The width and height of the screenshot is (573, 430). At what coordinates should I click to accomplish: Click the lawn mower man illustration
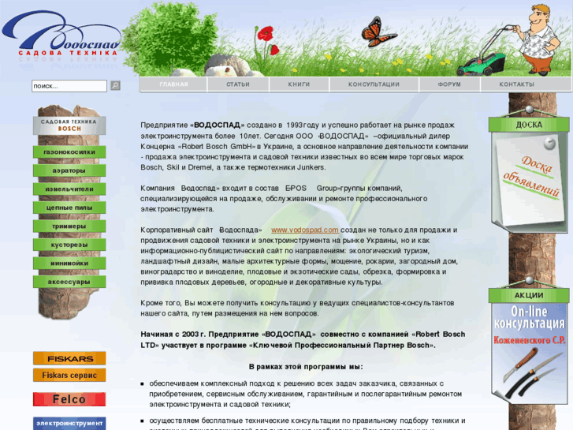pos(509,39)
